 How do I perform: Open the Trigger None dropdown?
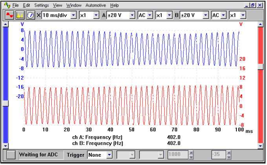tap(109, 155)
